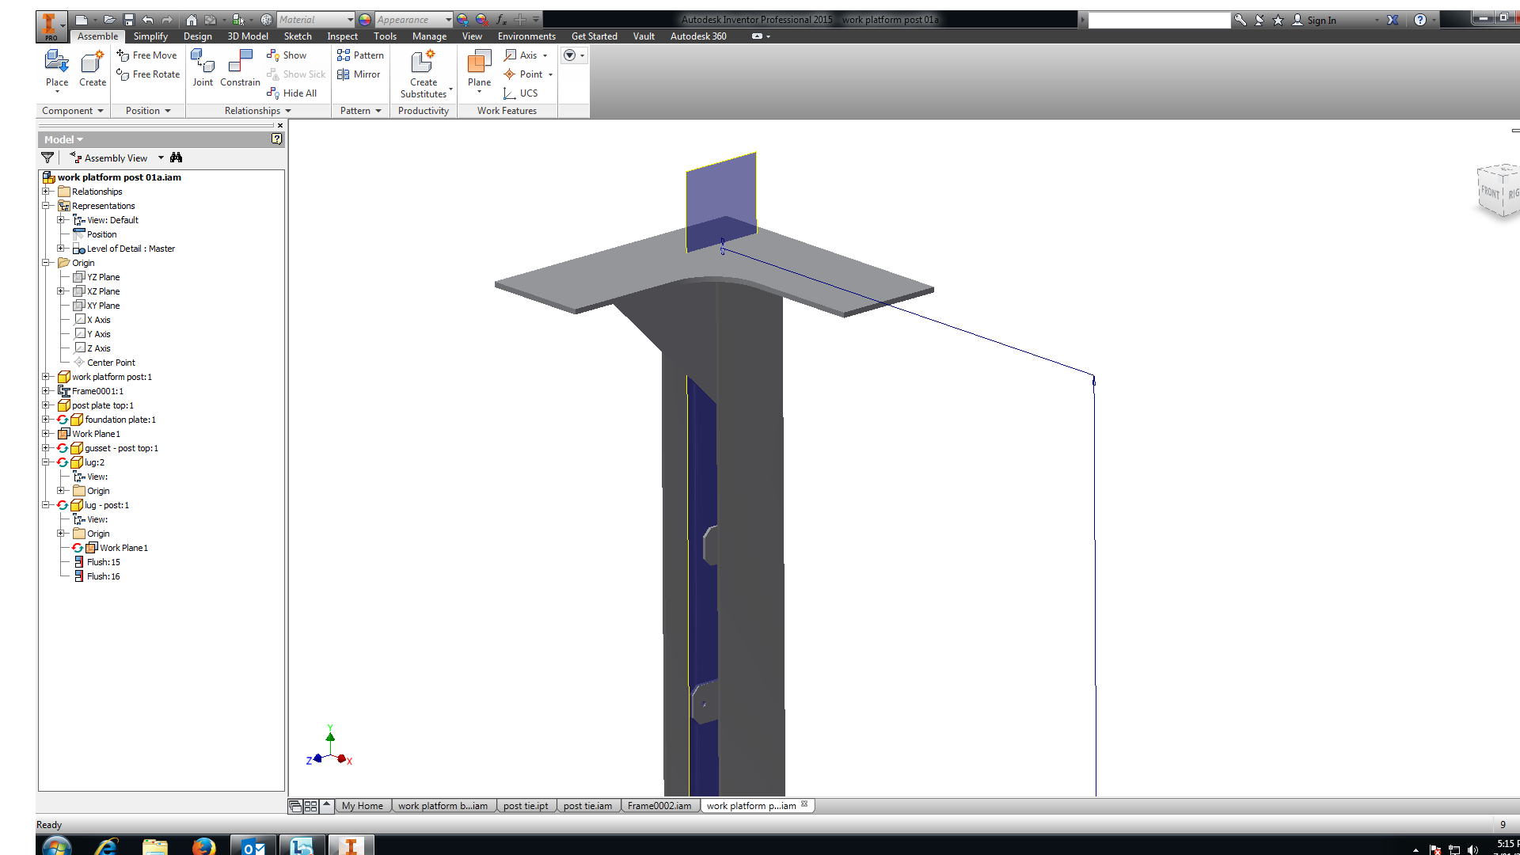Click the Create component icon
This screenshot has height=855, width=1520.
(x=92, y=68)
